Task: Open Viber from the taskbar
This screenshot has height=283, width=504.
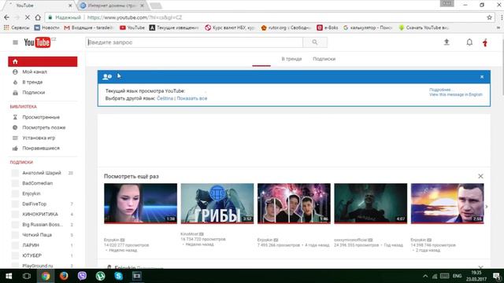Action: pyautogui.click(x=82, y=276)
